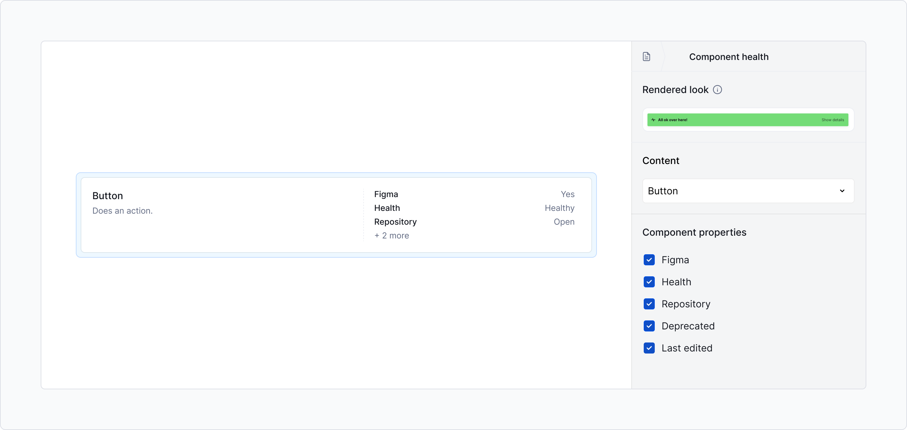Click the chevron arrow in Content dropdown
The image size is (907, 430).
[842, 191]
